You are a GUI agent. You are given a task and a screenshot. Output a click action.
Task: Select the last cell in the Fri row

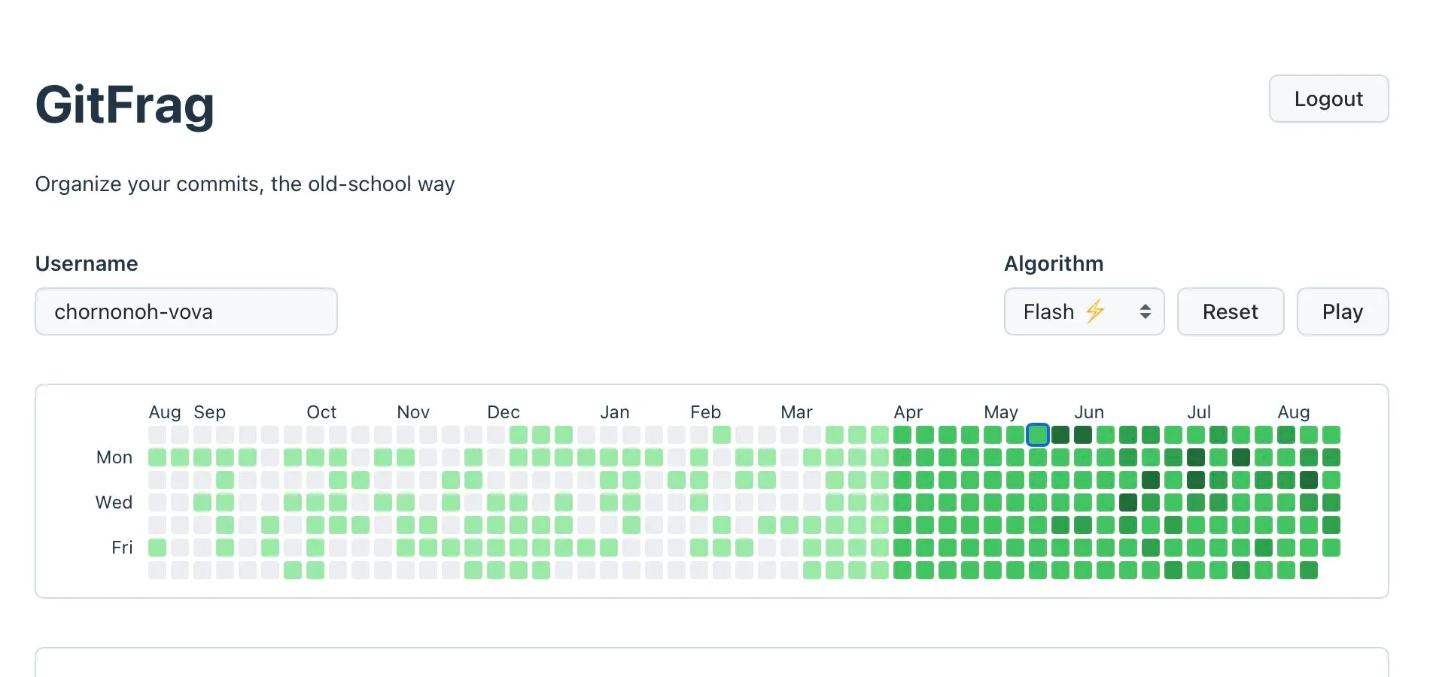(1331, 548)
